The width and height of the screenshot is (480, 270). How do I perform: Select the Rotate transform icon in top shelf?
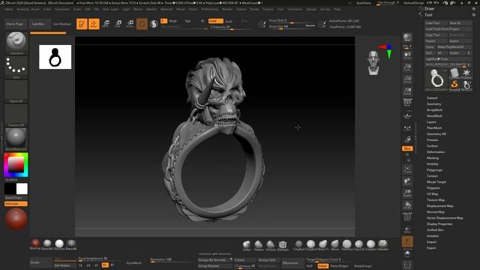pyautogui.click(x=130, y=23)
